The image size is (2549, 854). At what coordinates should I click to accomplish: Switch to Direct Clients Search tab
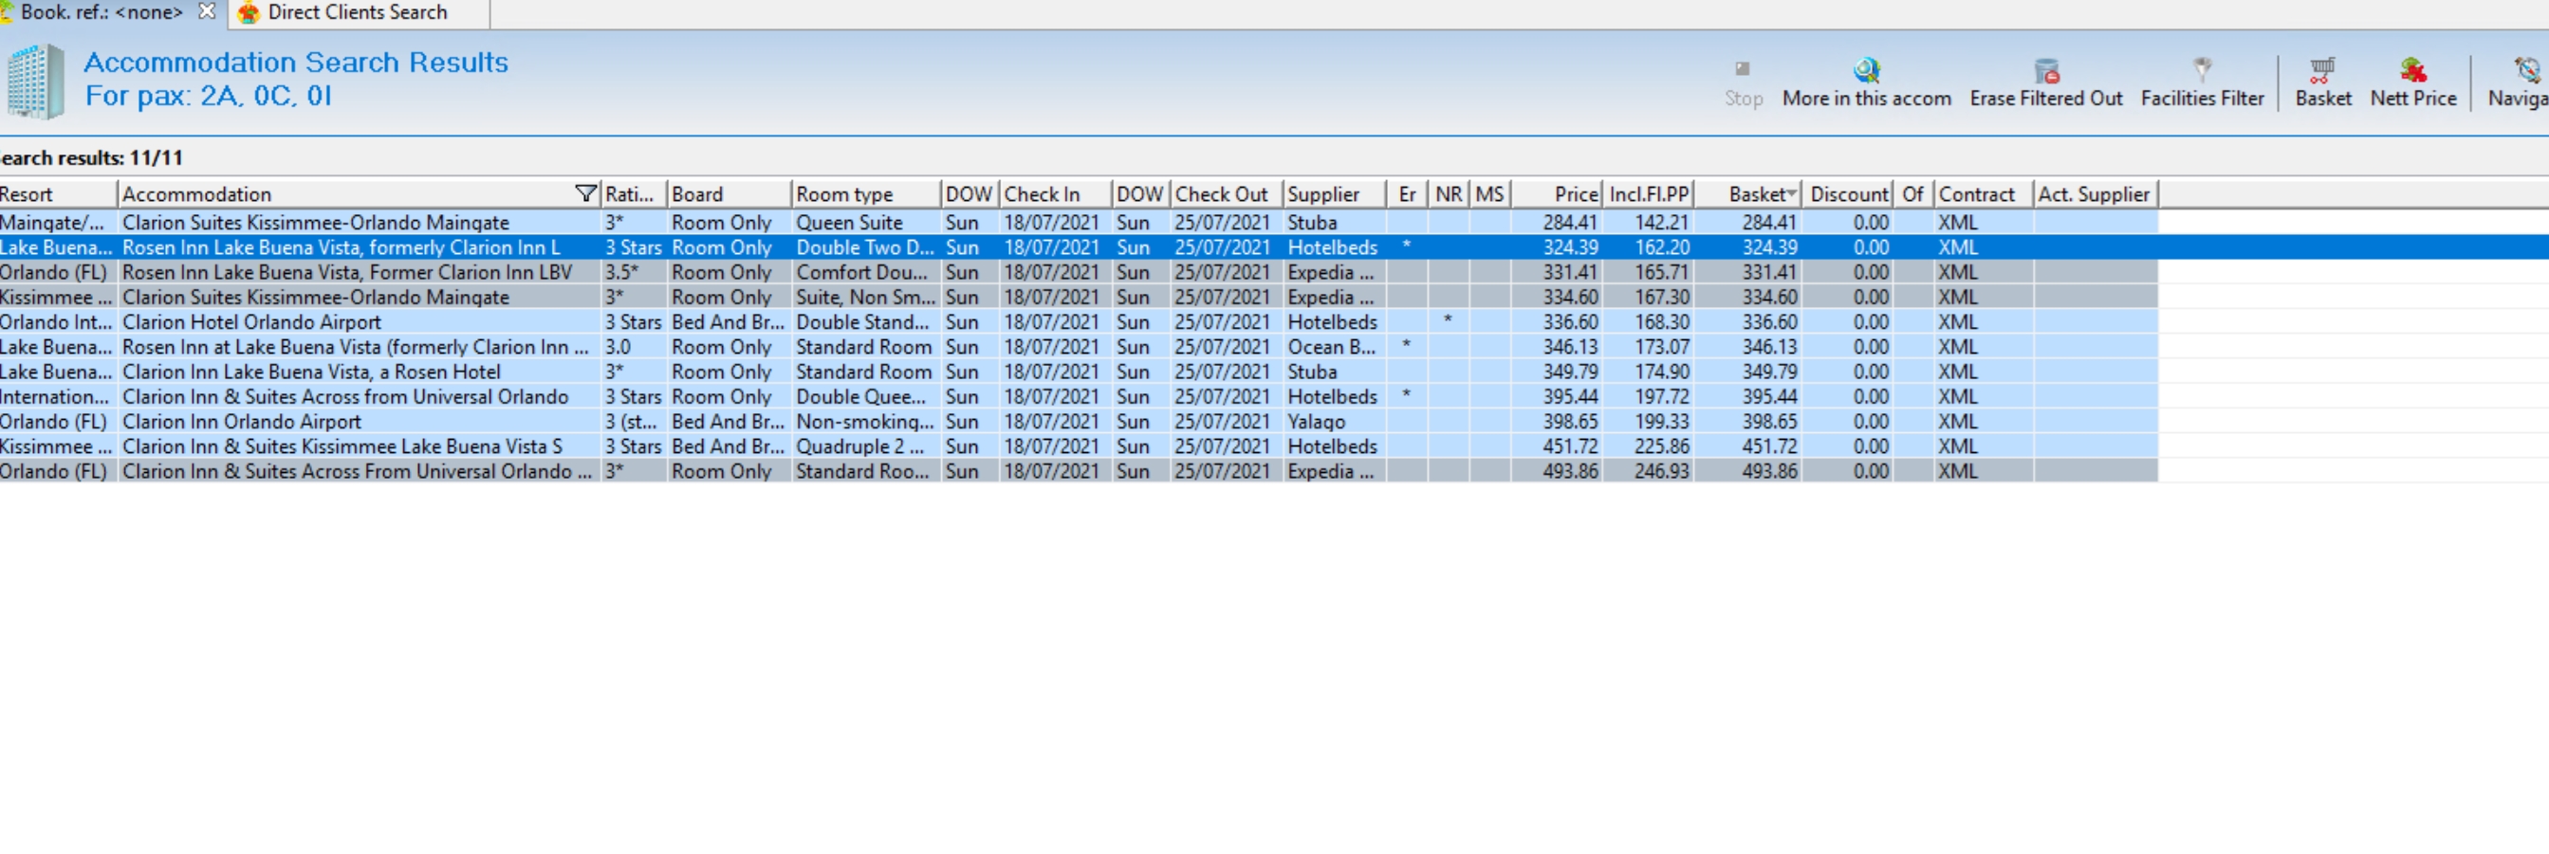point(358,13)
